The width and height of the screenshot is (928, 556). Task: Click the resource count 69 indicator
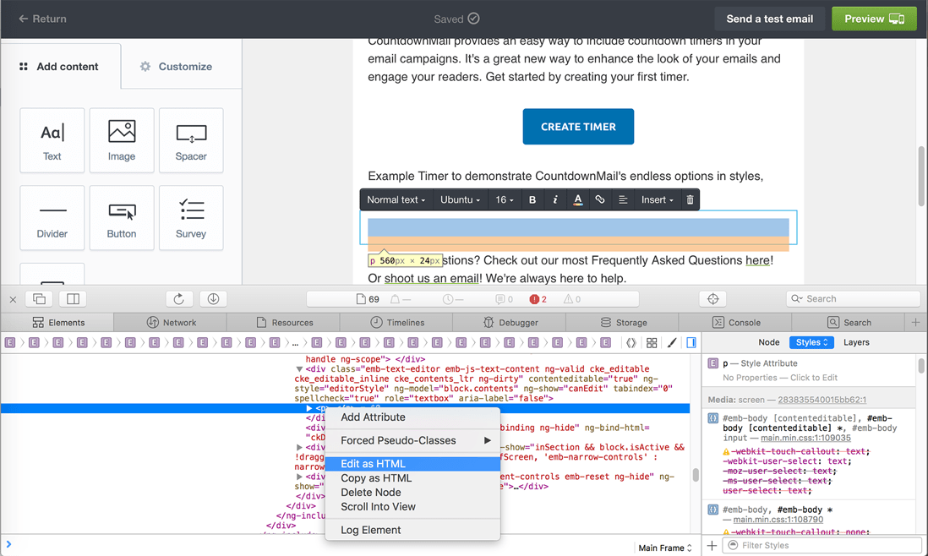pos(368,299)
